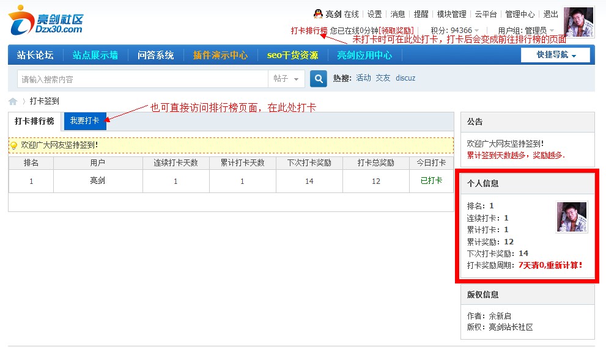Image resolution: width=606 pixels, height=347 pixels.
Task: Click user 亮剑 in ranking table
Action: pyautogui.click(x=98, y=181)
